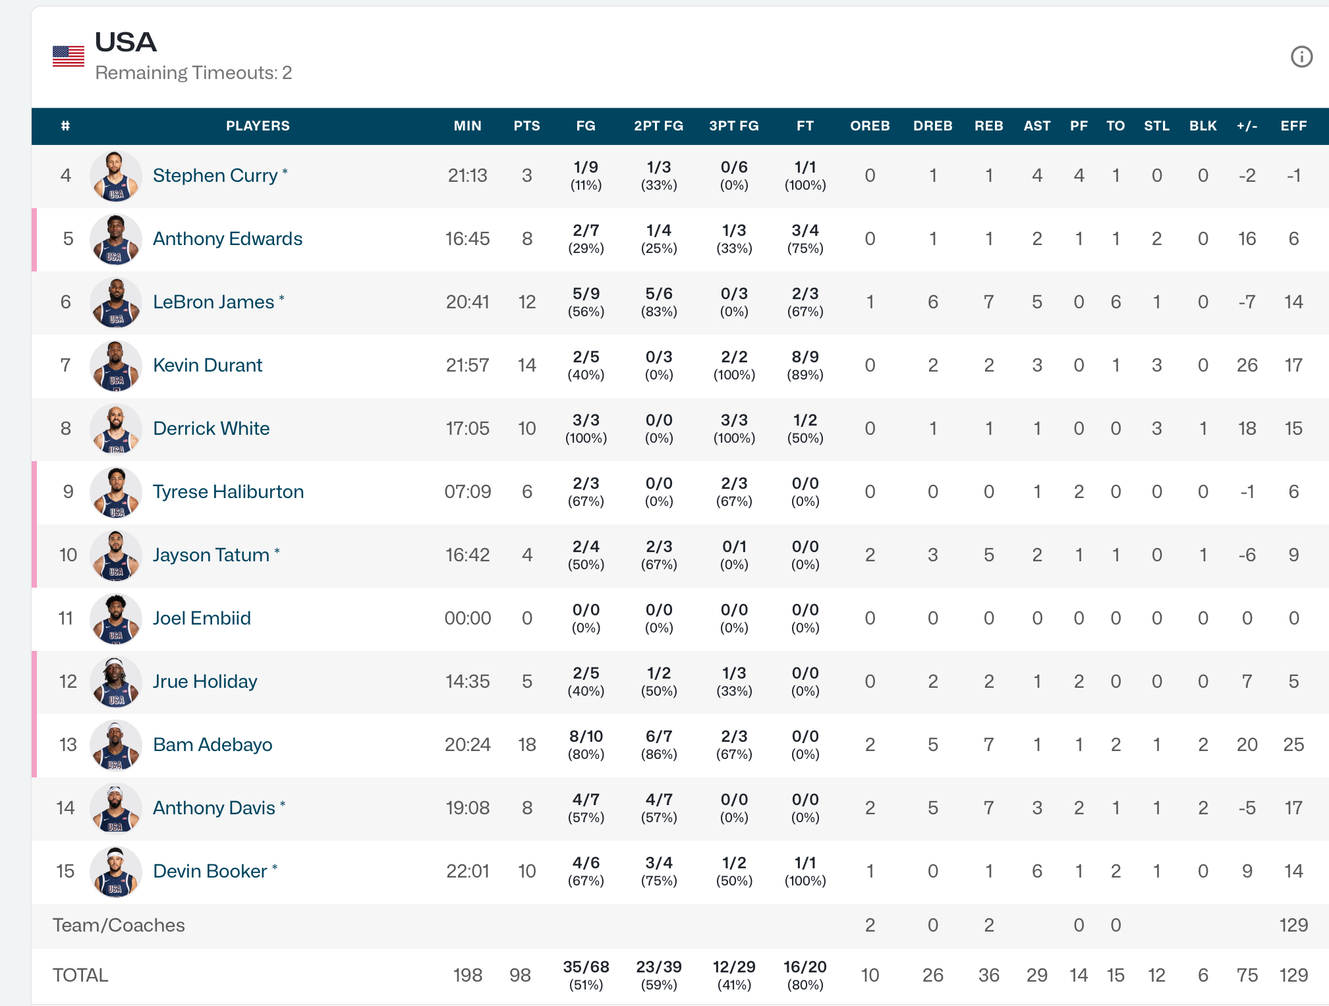Click the AST column header

coord(1036,126)
